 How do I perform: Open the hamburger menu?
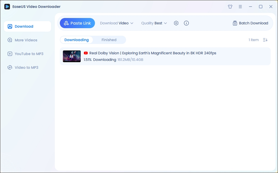click(240, 6)
